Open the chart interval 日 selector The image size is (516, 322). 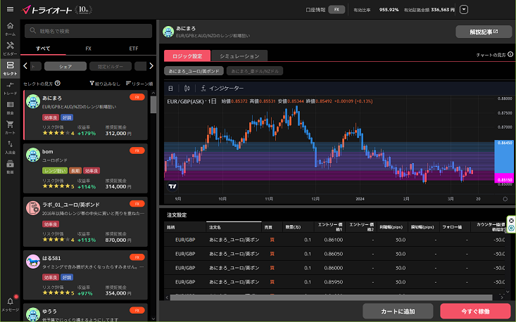click(170, 88)
